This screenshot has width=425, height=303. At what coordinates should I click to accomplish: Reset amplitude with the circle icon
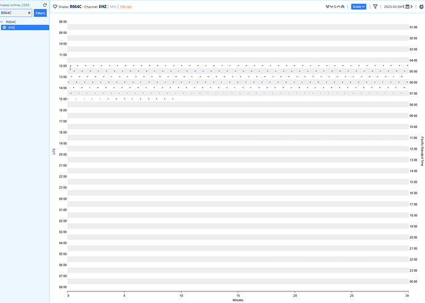[335, 7]
